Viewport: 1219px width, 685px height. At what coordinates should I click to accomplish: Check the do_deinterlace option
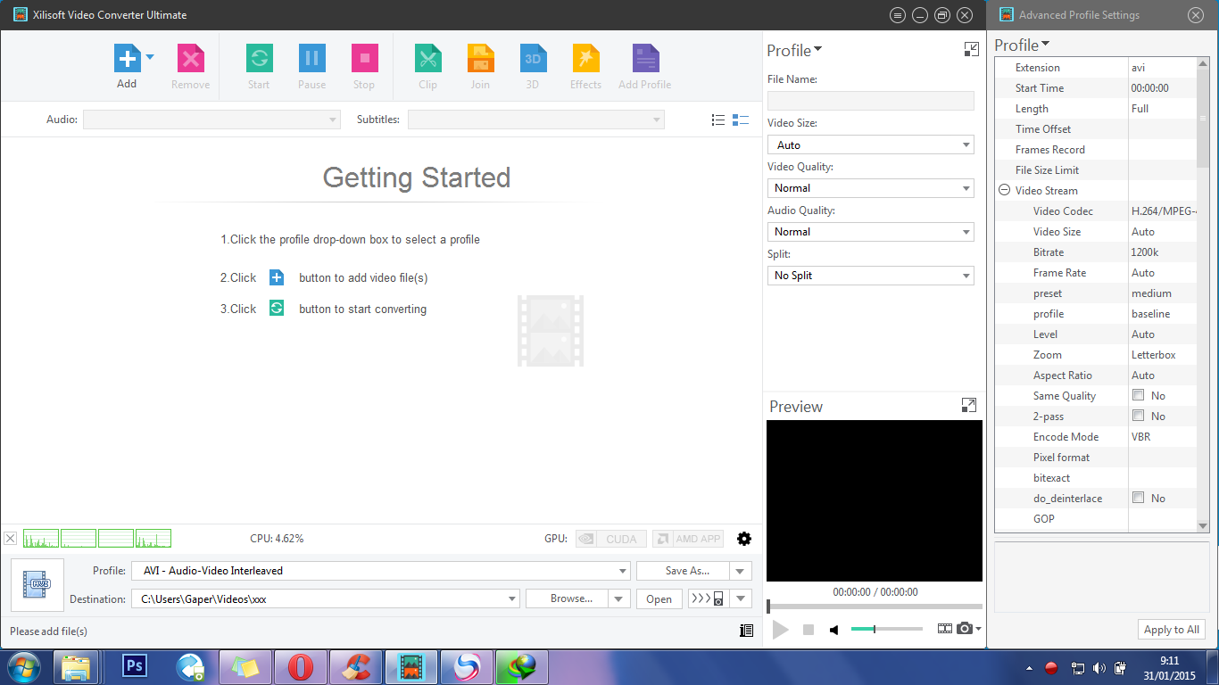pos(1139,498)
